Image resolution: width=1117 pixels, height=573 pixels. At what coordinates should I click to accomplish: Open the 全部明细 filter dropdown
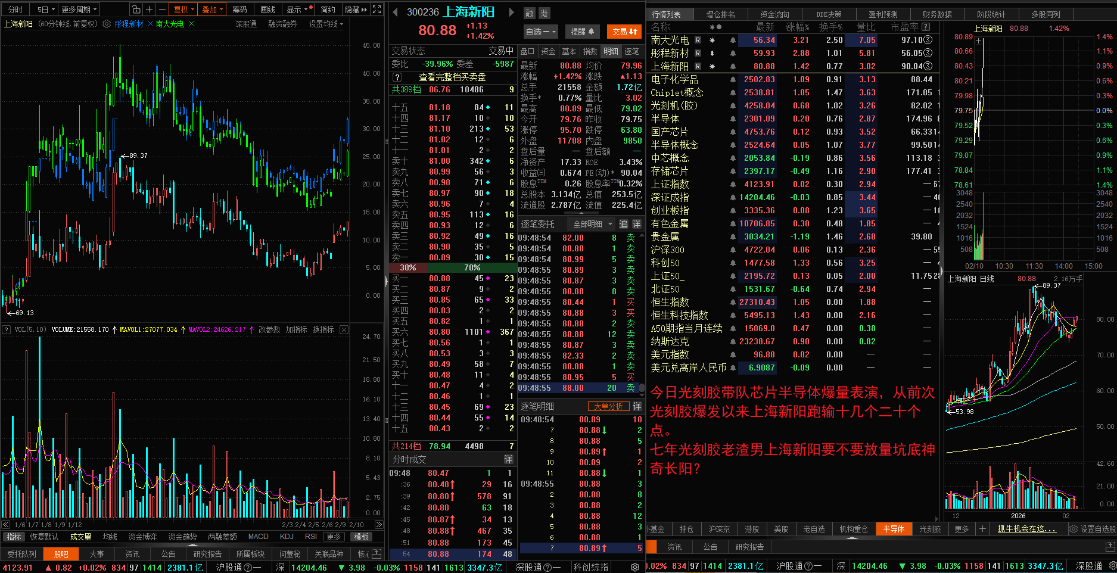click(593, 224)
